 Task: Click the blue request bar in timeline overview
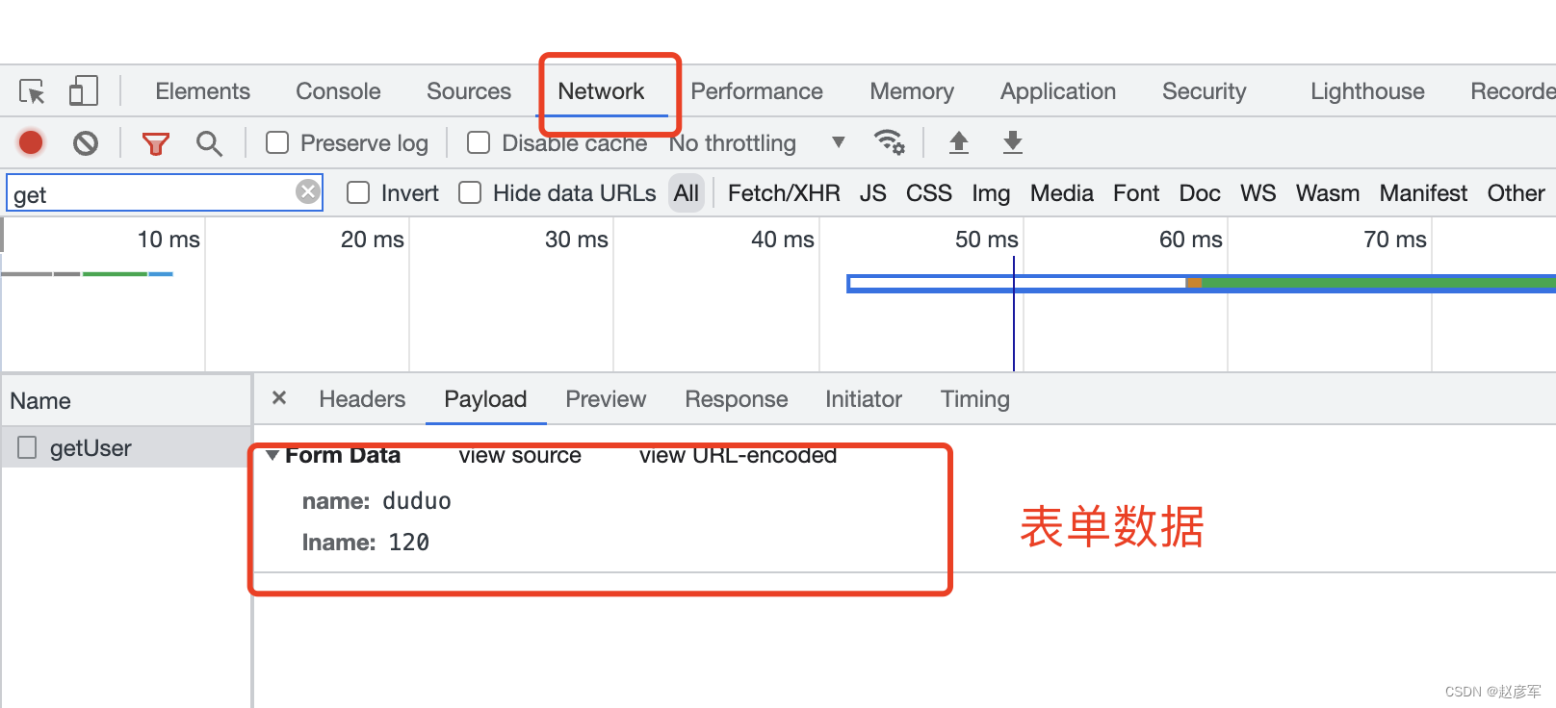(x=1201, y=283)
